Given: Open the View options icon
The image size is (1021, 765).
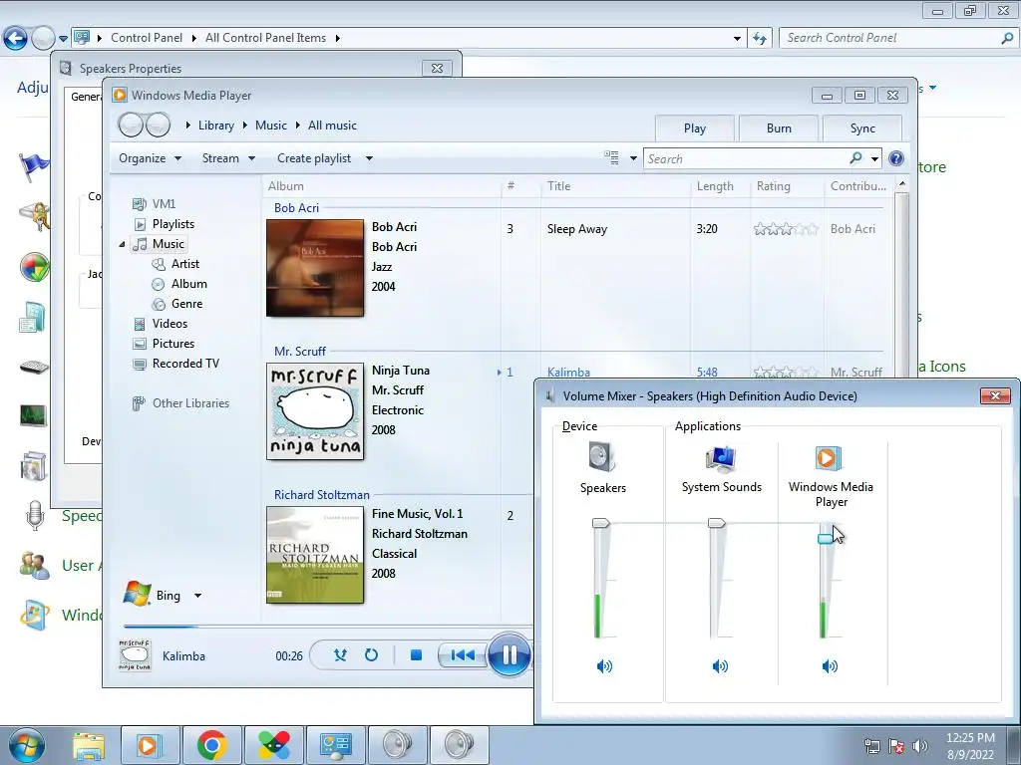Looking at the screenshot, I should tap(611, 157).
